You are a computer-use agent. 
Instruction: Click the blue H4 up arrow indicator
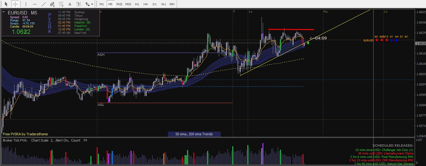pos(397,40)
